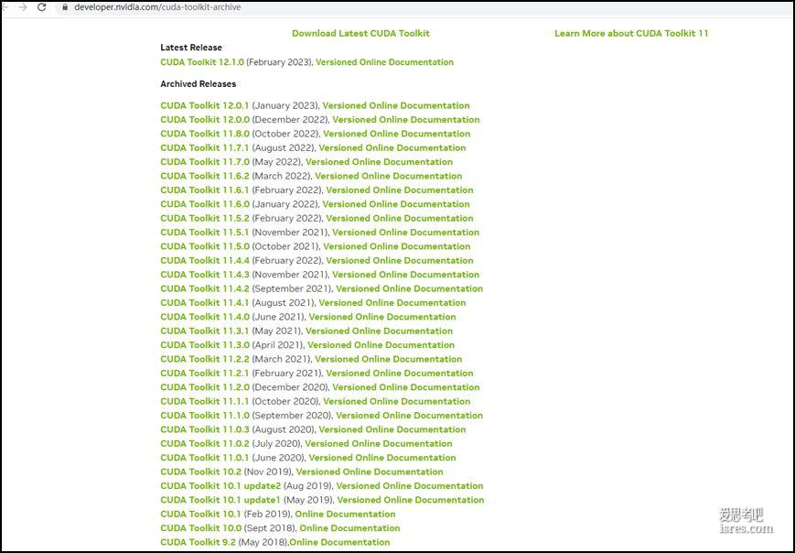
Task: Open CUDA Toolkit 11.0.3 link
Action: 205,429
